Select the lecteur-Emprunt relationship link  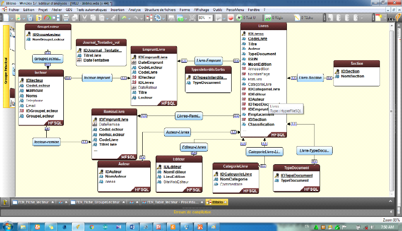point(96,78)
